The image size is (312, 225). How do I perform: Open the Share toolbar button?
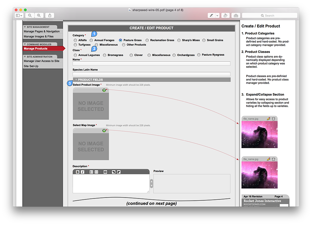(x=50, y=15)
